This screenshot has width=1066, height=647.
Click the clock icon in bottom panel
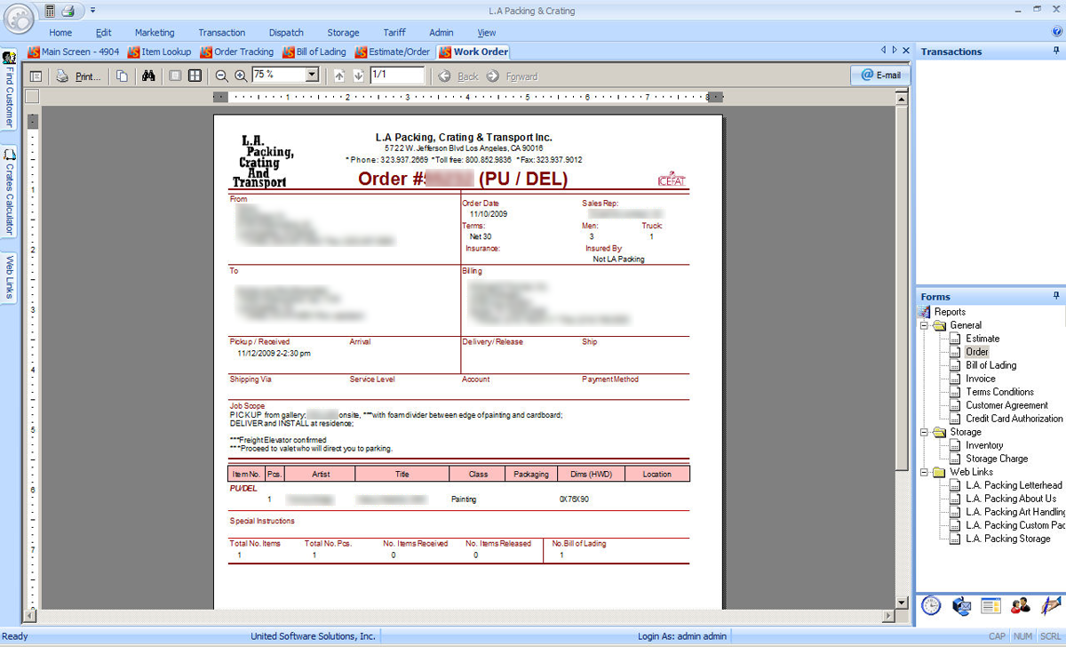coord(930,605)
